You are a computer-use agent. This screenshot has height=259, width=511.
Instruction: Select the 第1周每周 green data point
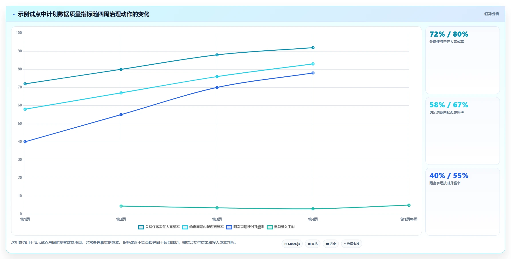(409, 205)
